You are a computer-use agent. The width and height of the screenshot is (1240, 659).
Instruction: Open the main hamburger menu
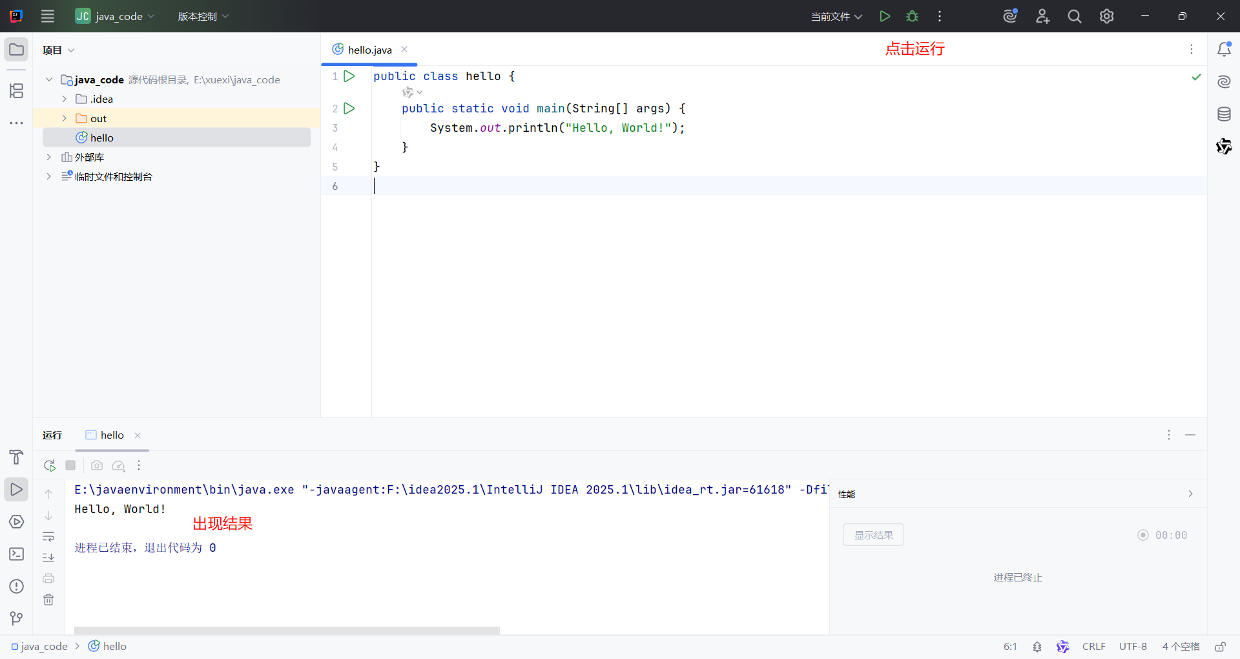pos(47,16)
